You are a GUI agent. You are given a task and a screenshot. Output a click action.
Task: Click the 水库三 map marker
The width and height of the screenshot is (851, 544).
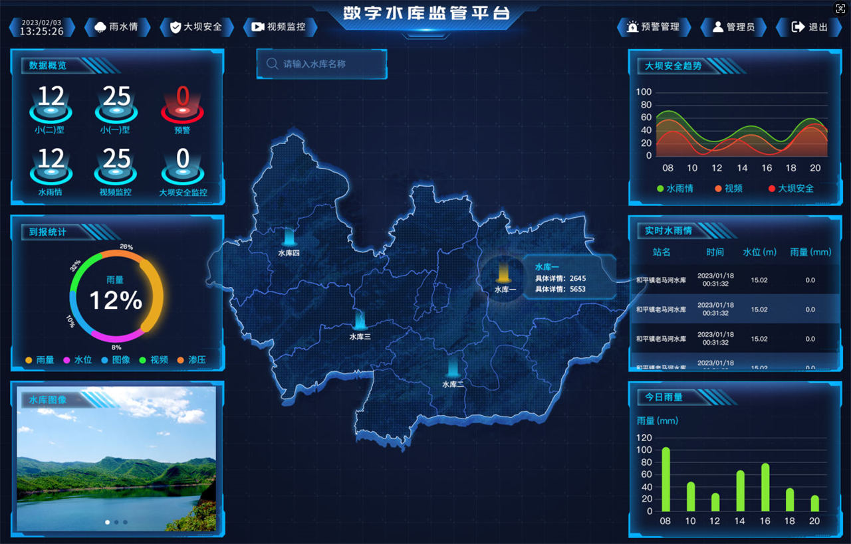(360, 320)
